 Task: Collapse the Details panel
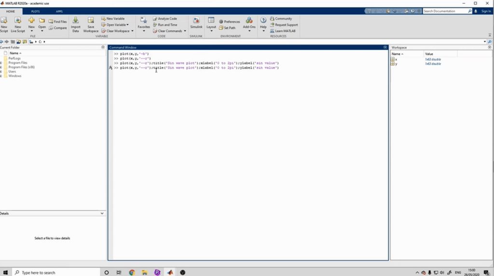(102, 213)
